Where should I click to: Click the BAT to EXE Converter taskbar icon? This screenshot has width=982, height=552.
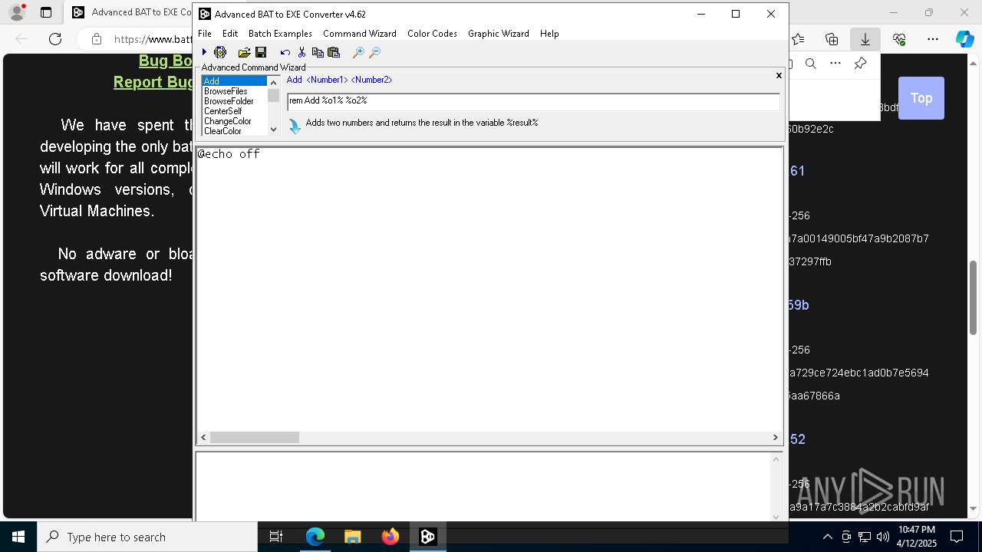point(428,537)
